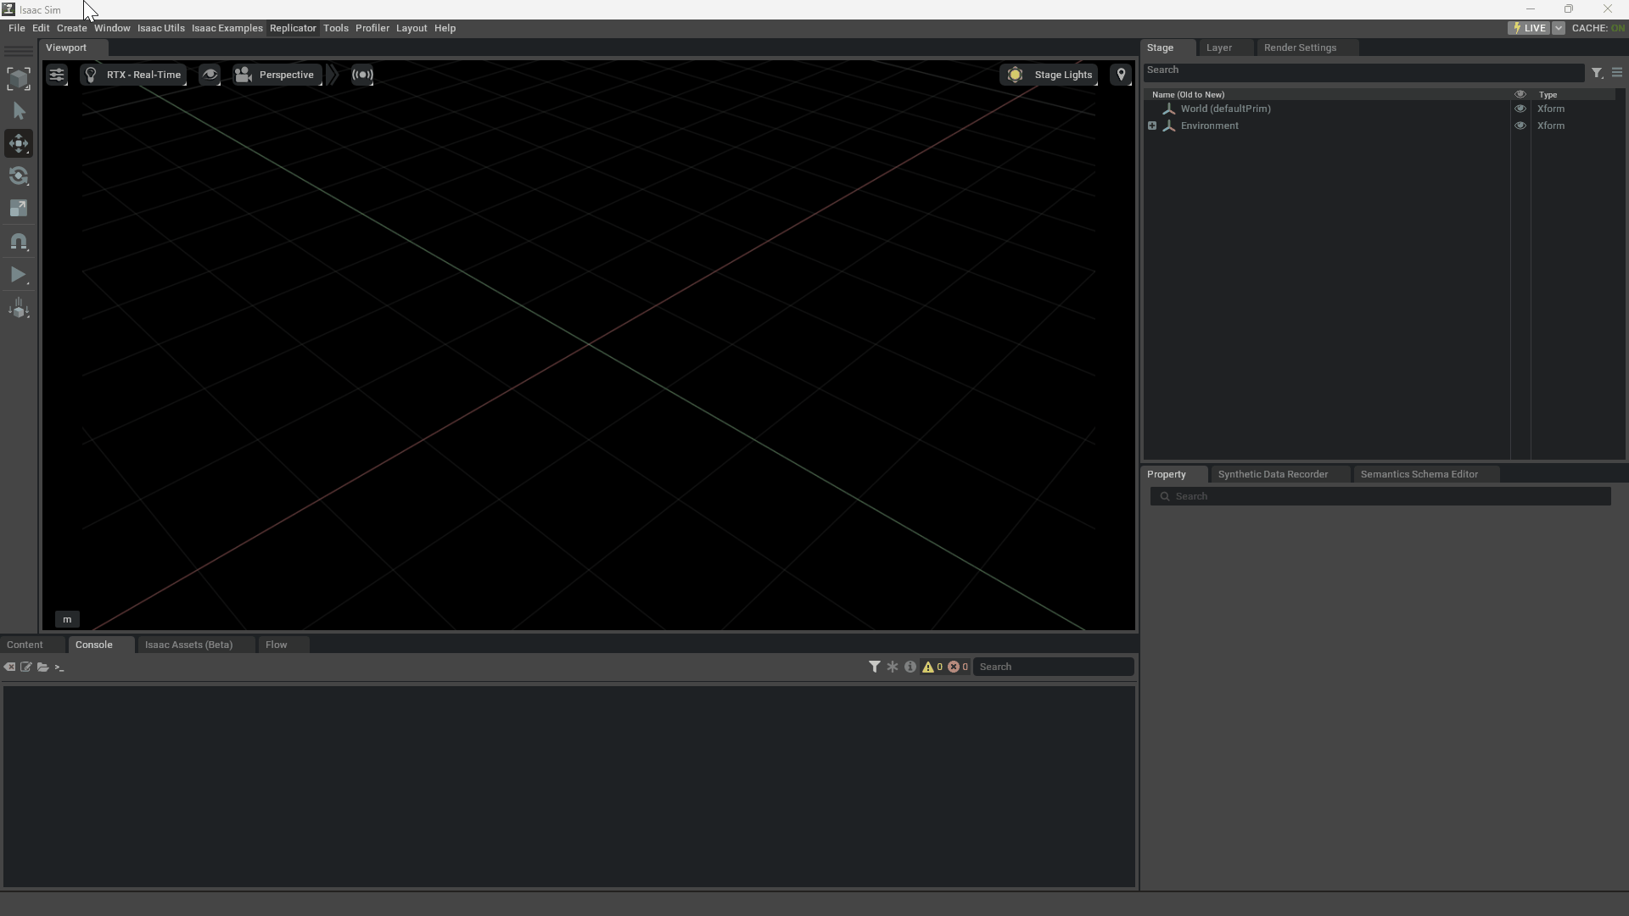Activate the Rotate tool
1629x916 pixels.
coord(19,176)
